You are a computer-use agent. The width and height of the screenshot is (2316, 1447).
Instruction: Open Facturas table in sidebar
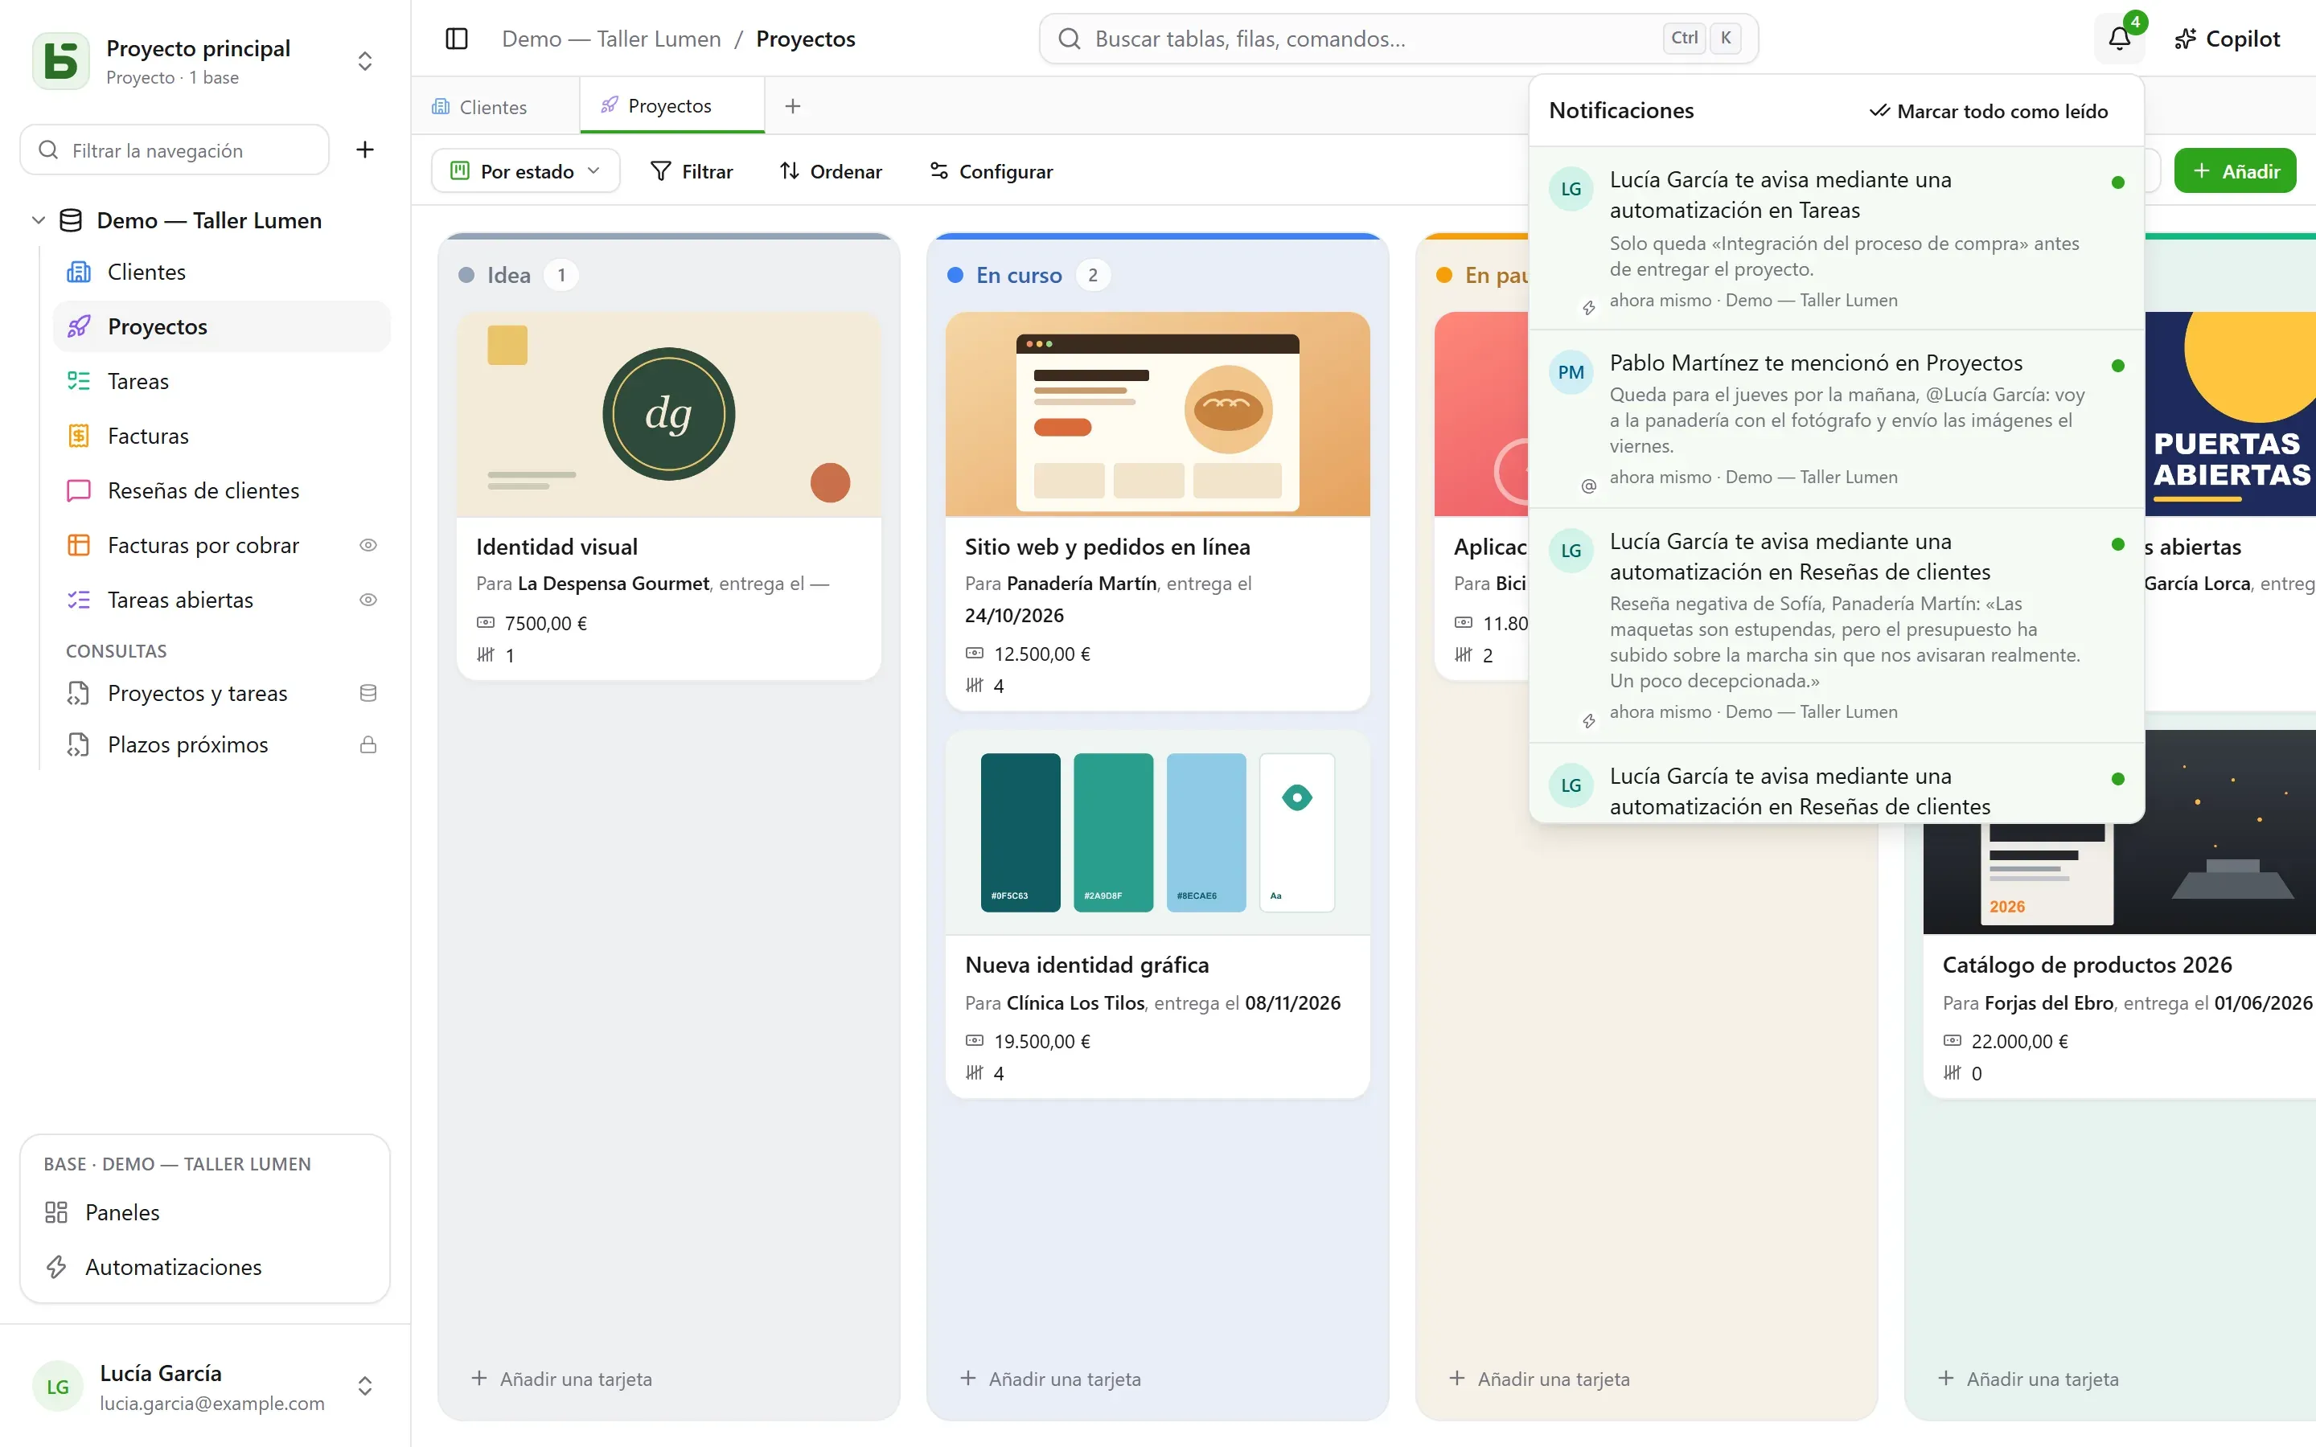(222, 436)
